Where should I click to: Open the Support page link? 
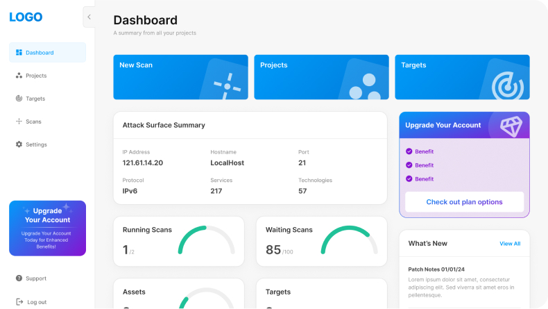(36, 278)
